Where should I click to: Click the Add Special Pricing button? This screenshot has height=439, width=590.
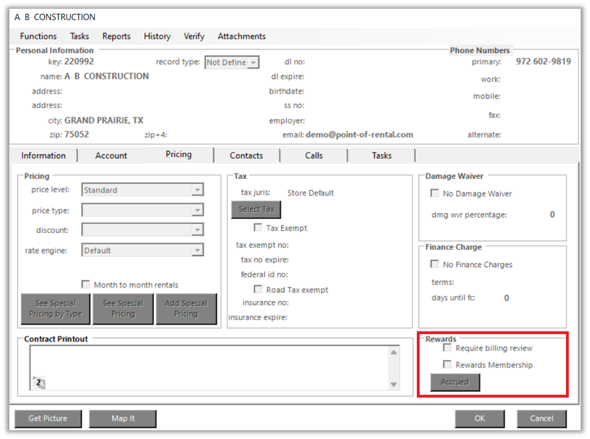coord(186,308)
